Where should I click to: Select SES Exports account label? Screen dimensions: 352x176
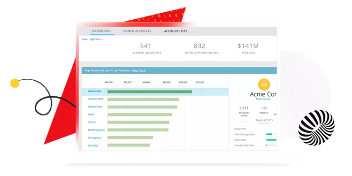coord(94,138)
